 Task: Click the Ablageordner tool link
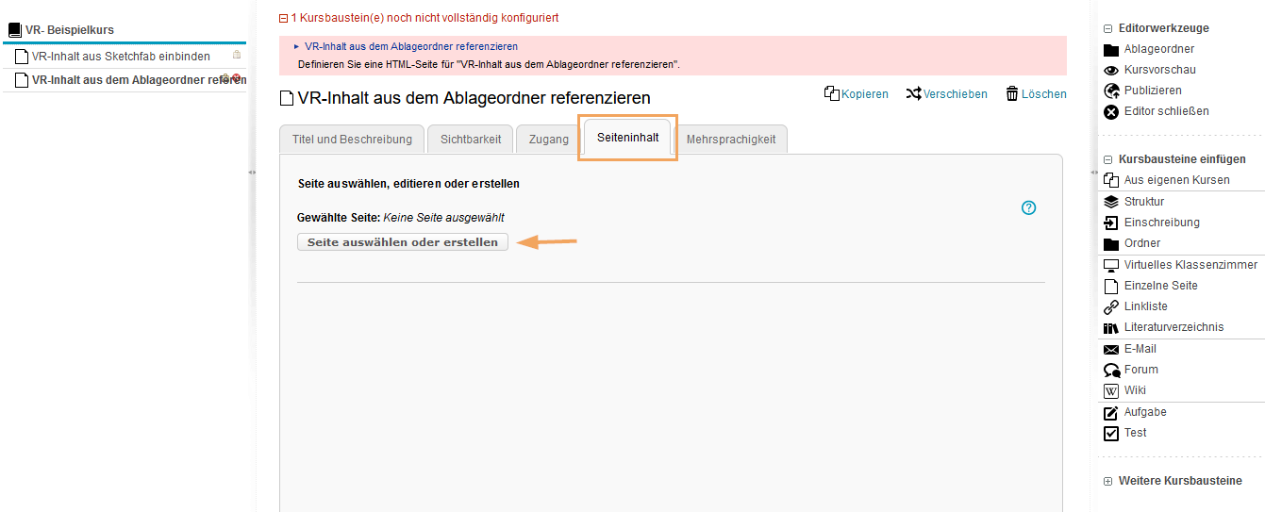[1159, 49]
